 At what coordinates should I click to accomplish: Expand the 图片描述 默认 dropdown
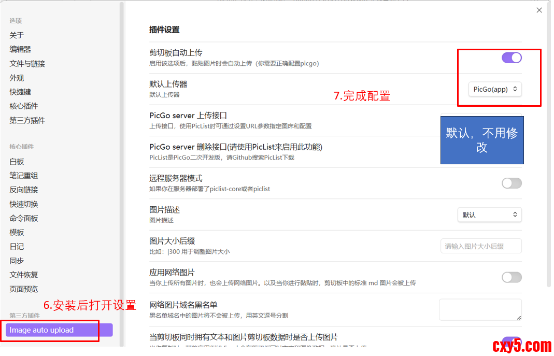pyautogui.click(x=489, y=215)
